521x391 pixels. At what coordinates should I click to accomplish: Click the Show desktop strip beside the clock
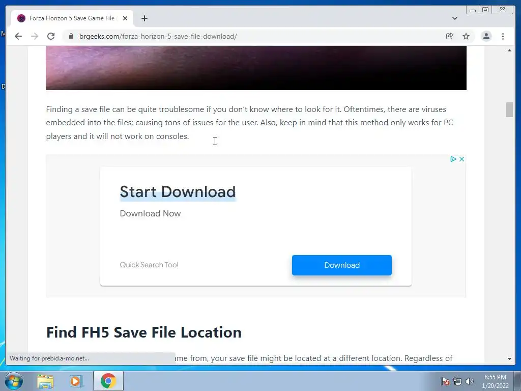(517, 381)
